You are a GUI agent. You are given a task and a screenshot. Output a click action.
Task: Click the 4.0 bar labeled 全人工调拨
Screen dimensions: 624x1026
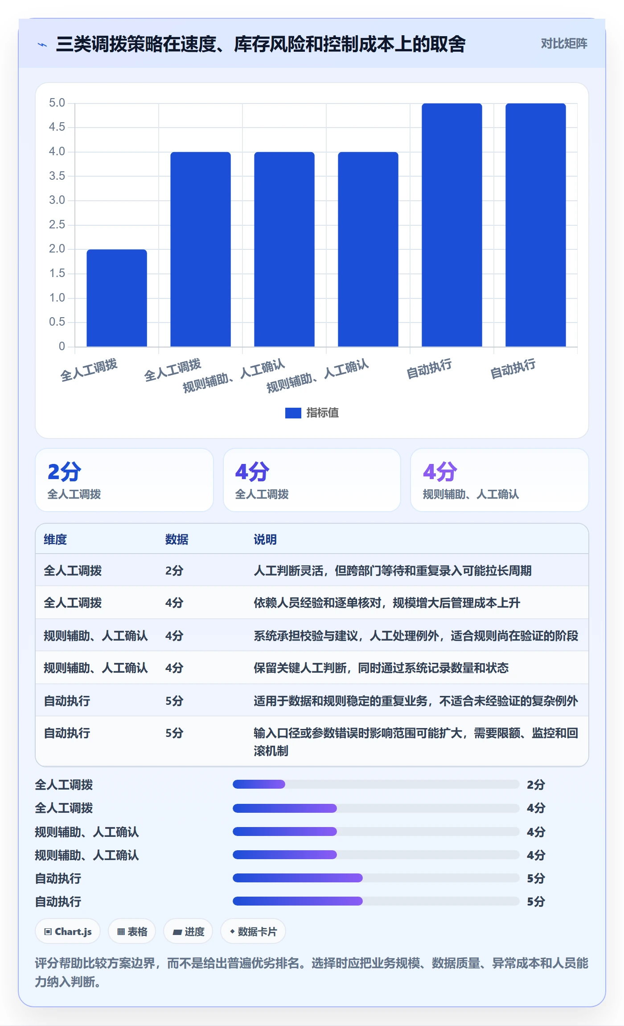pyautogui.click(x=201, y=249)
